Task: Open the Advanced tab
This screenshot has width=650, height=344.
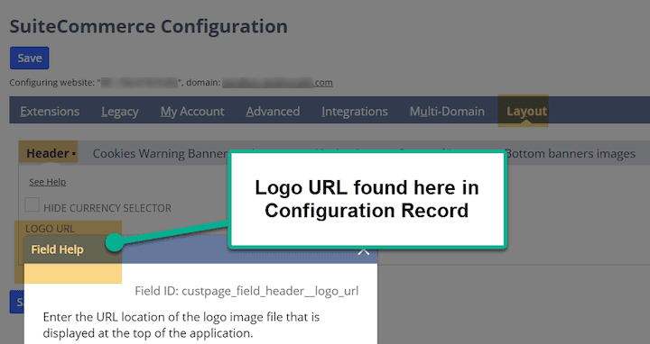Action: coord(273,112)
